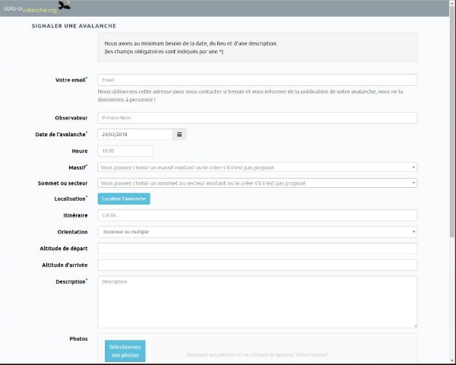Select the avalanche date text field
The height and width of the screenshot is (365, 456).
135,135
